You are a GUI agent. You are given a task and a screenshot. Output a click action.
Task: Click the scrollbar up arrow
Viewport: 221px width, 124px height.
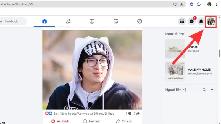point(219,17)
